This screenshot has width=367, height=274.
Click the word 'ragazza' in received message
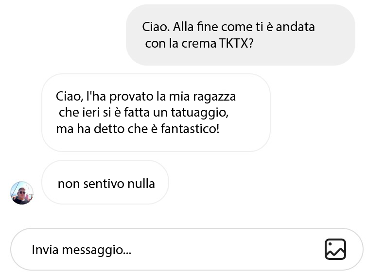click(x=214, y=97)
